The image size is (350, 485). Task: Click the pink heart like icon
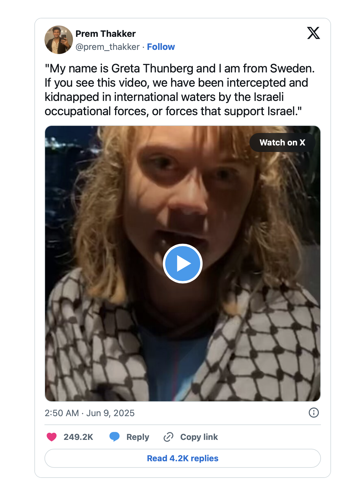52,437
